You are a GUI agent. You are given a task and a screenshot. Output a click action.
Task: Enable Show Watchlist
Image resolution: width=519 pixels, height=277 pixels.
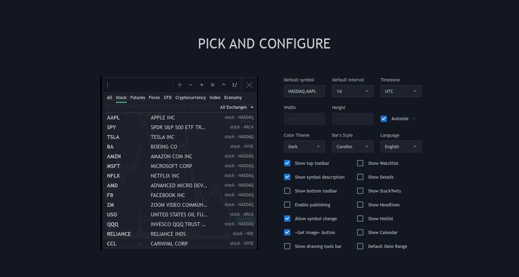360,163
